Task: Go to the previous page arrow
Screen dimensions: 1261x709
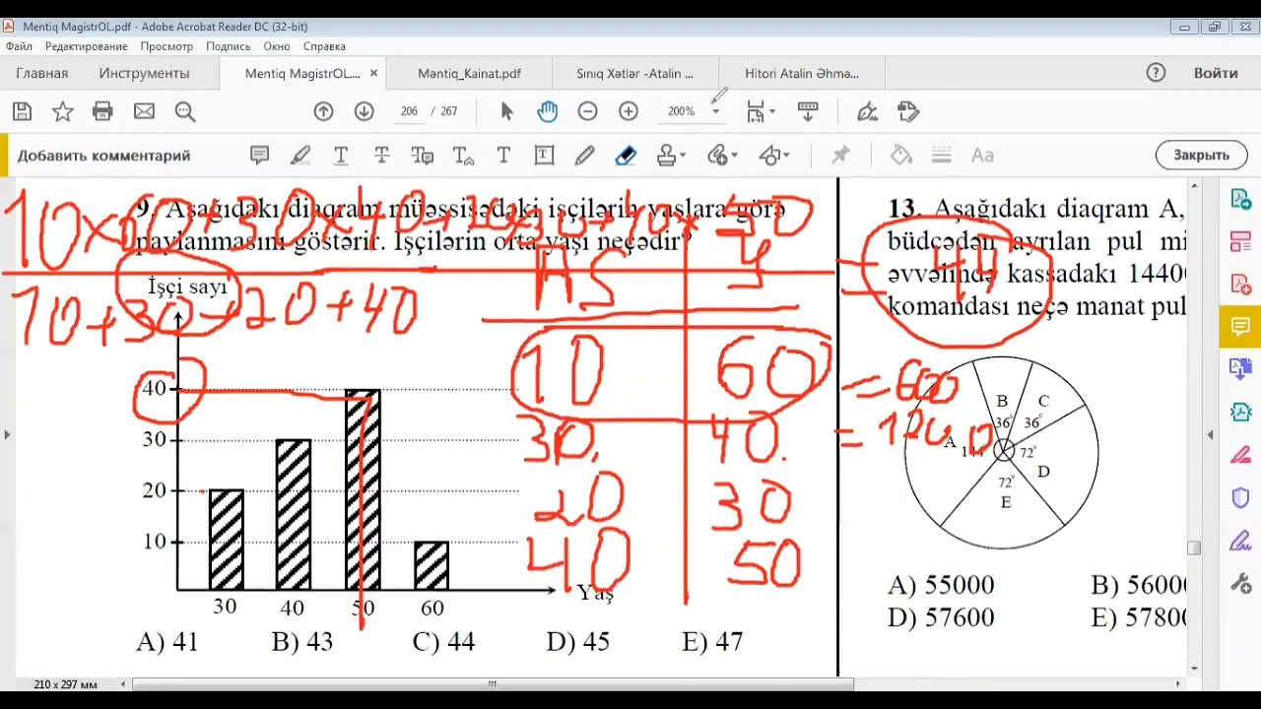Action: (323, 111)
